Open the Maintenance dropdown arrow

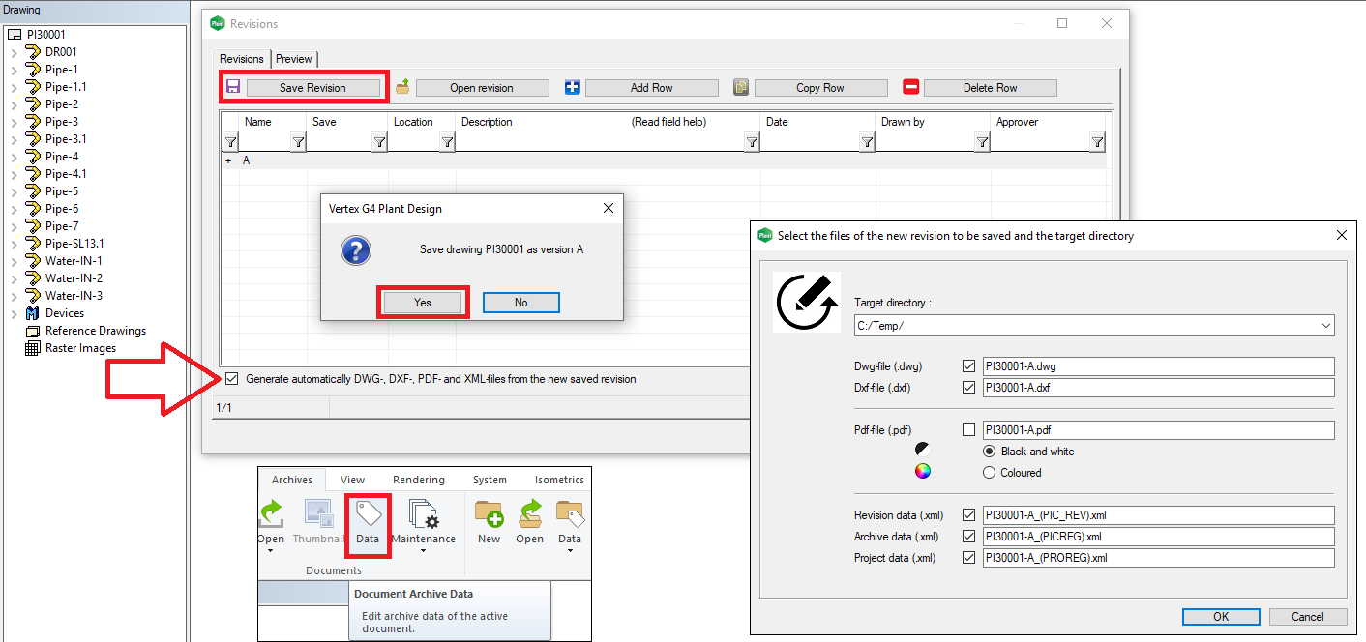point(423,552)
